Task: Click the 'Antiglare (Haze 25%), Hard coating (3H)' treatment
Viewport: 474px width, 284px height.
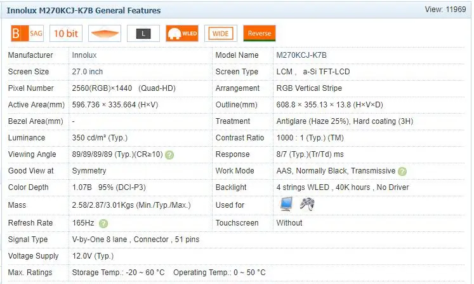Action: click(x=345, y=121)
